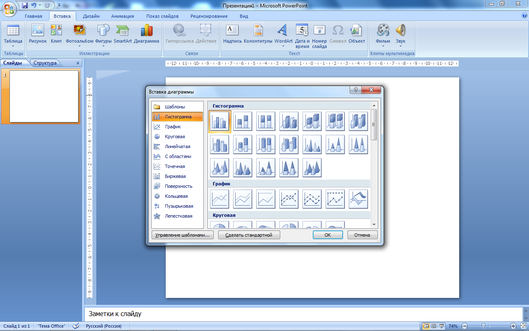Viewport: 529px width, 331px height.
Task: Click the Номер слайда icon
Action: [x=319, y=36]
